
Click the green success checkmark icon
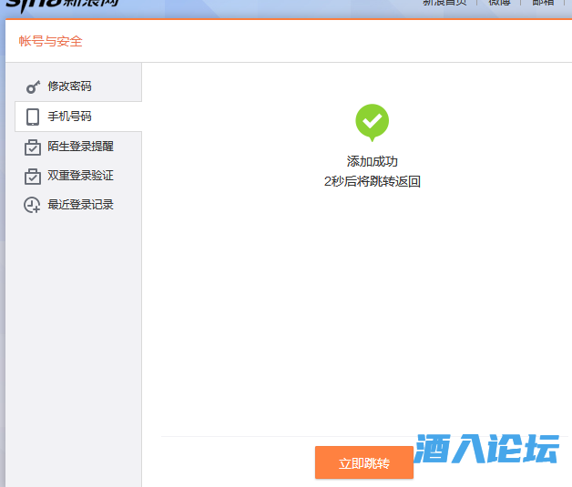(x=372, y=122)
